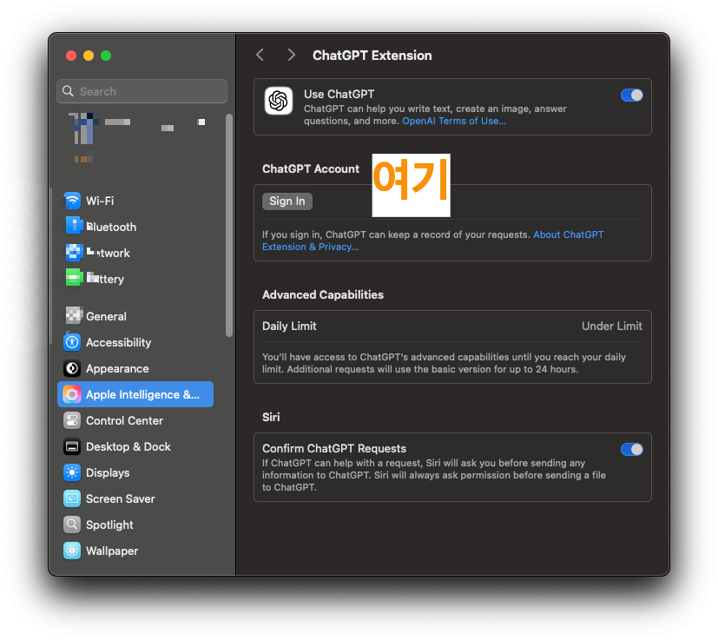
Task: Open Desktop & Dock settings
Action: pyautogui.click(x=135, y=446)
